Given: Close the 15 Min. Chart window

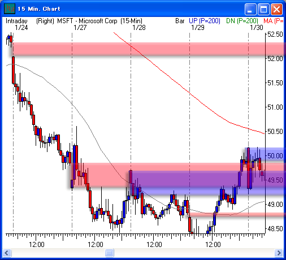Looking at the screenshot, I should pyautogui.click(x=276, y=9).
